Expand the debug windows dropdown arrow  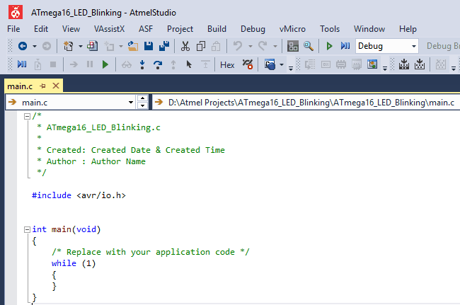(282, 64)
